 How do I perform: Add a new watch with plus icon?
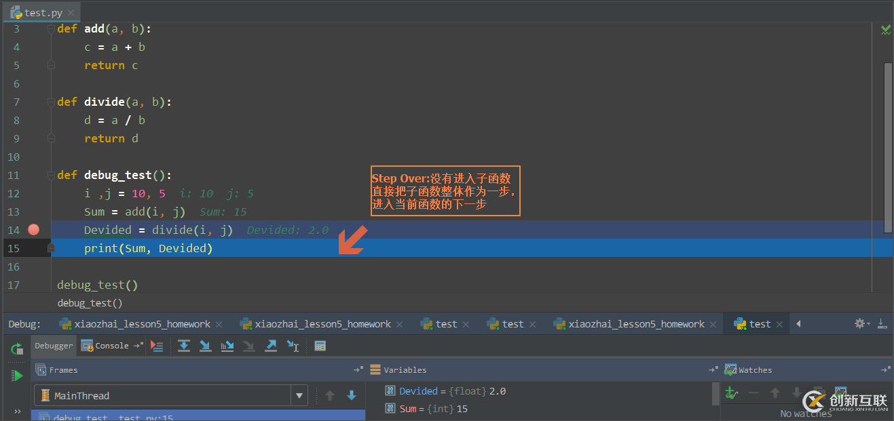(730, 393)
